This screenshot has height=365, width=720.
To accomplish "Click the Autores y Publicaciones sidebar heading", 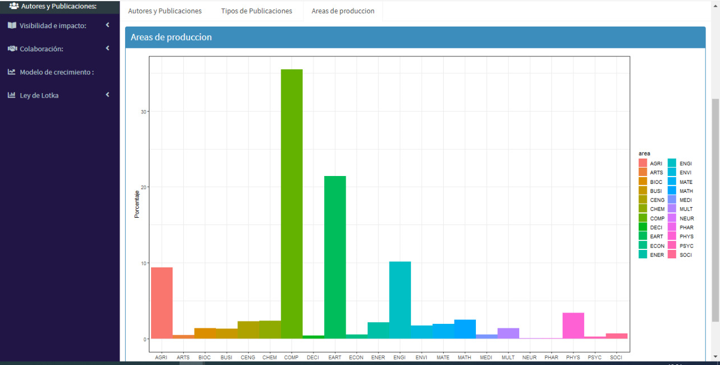I will pos(59,6).
